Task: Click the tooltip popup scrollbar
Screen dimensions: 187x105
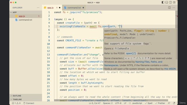Action: point(176,44)
